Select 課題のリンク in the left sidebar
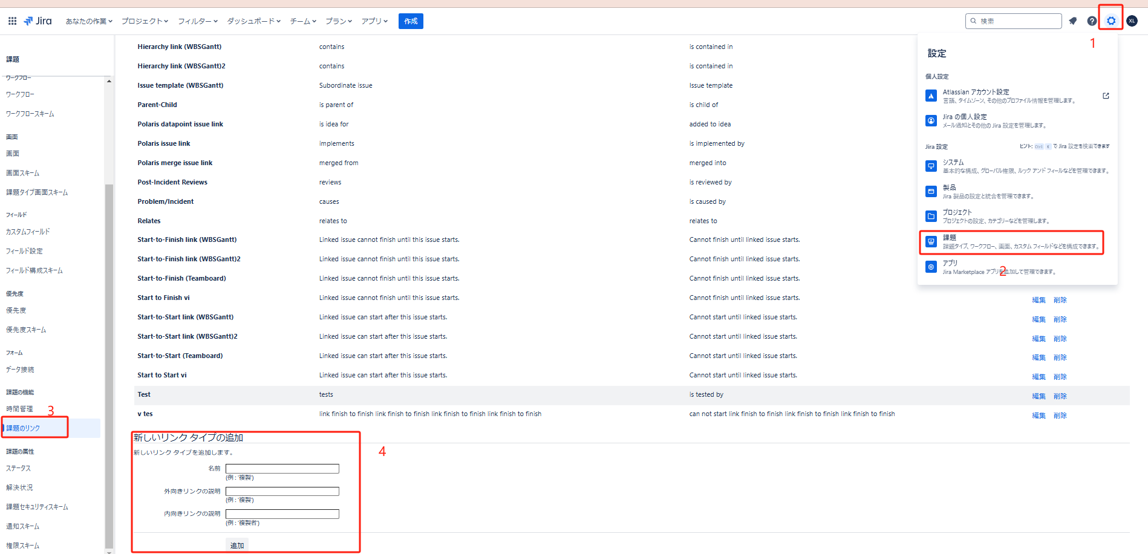The width and height of the screenshot is (1148, 554). pos(23,428)
